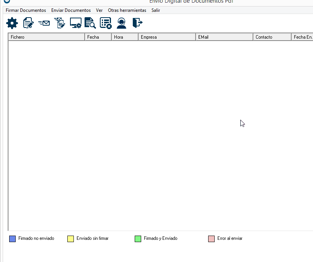Sort by the Empresa column header

click(166, 37)
